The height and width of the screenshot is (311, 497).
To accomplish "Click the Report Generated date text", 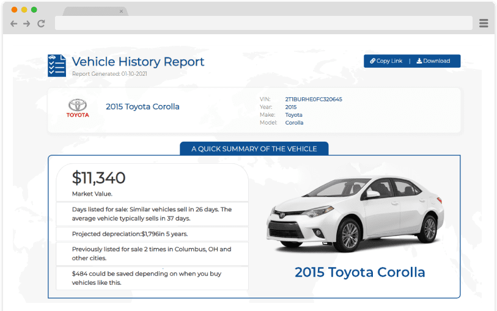I will pyautogui.click(x=109, y=74).
